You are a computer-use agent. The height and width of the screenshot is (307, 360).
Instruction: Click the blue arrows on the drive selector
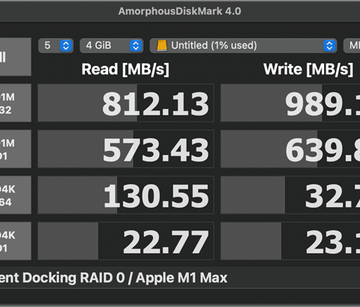(329, 46)
